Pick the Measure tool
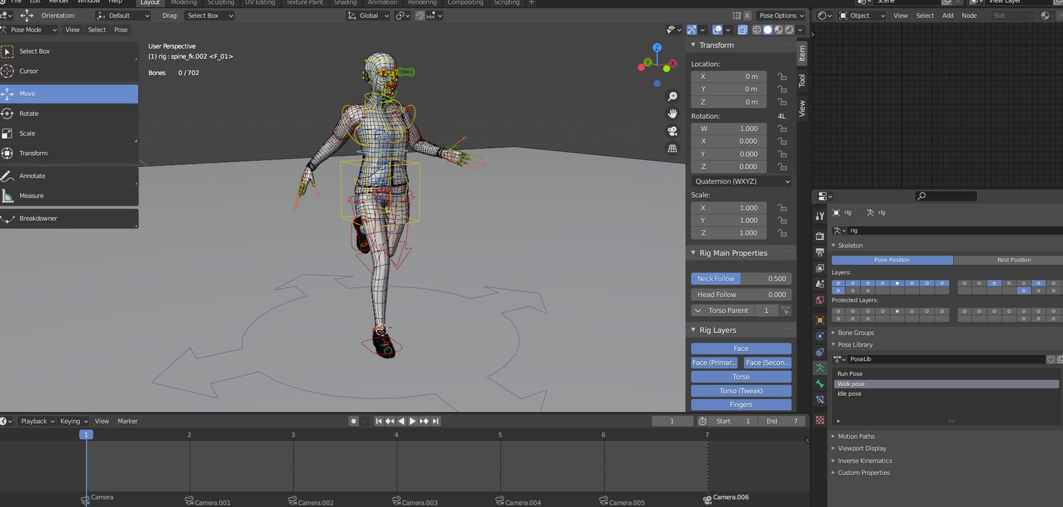The height and width of the screenshot is (507, 1063). click(69, 196)
